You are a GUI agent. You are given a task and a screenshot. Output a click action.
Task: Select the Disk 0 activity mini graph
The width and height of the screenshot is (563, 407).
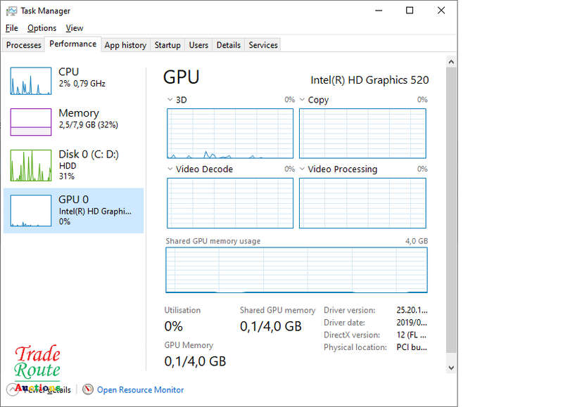coord(31,165)
